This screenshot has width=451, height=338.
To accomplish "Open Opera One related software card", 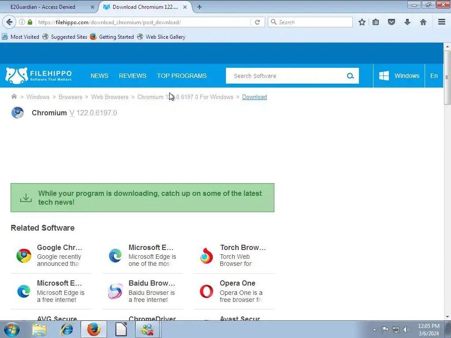I will pyautogui.click(x=234, y=291).
